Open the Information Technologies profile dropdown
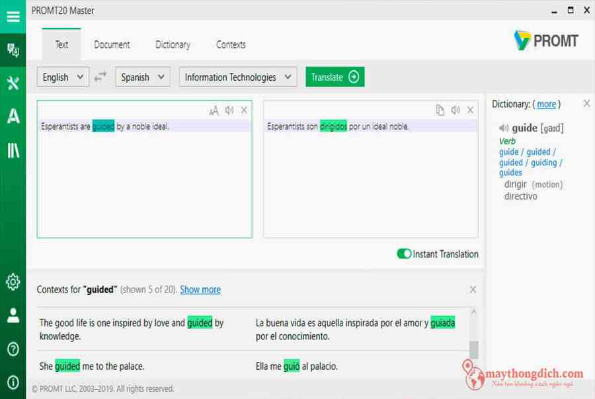Image resolution: width=595 pixels, height=399 pixels. tap(238, 77)
